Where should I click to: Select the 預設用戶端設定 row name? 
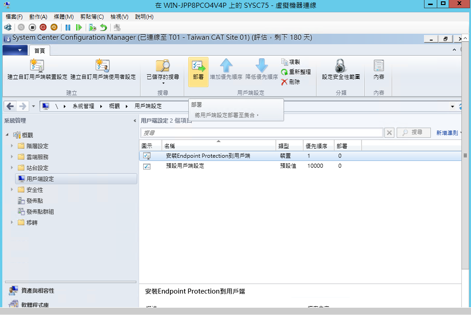[185, 166]
